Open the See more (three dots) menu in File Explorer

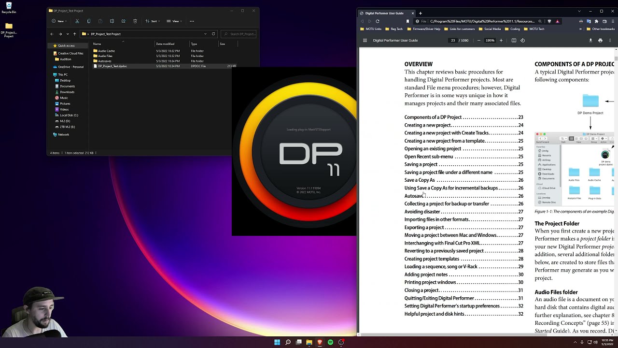(192, 21)
